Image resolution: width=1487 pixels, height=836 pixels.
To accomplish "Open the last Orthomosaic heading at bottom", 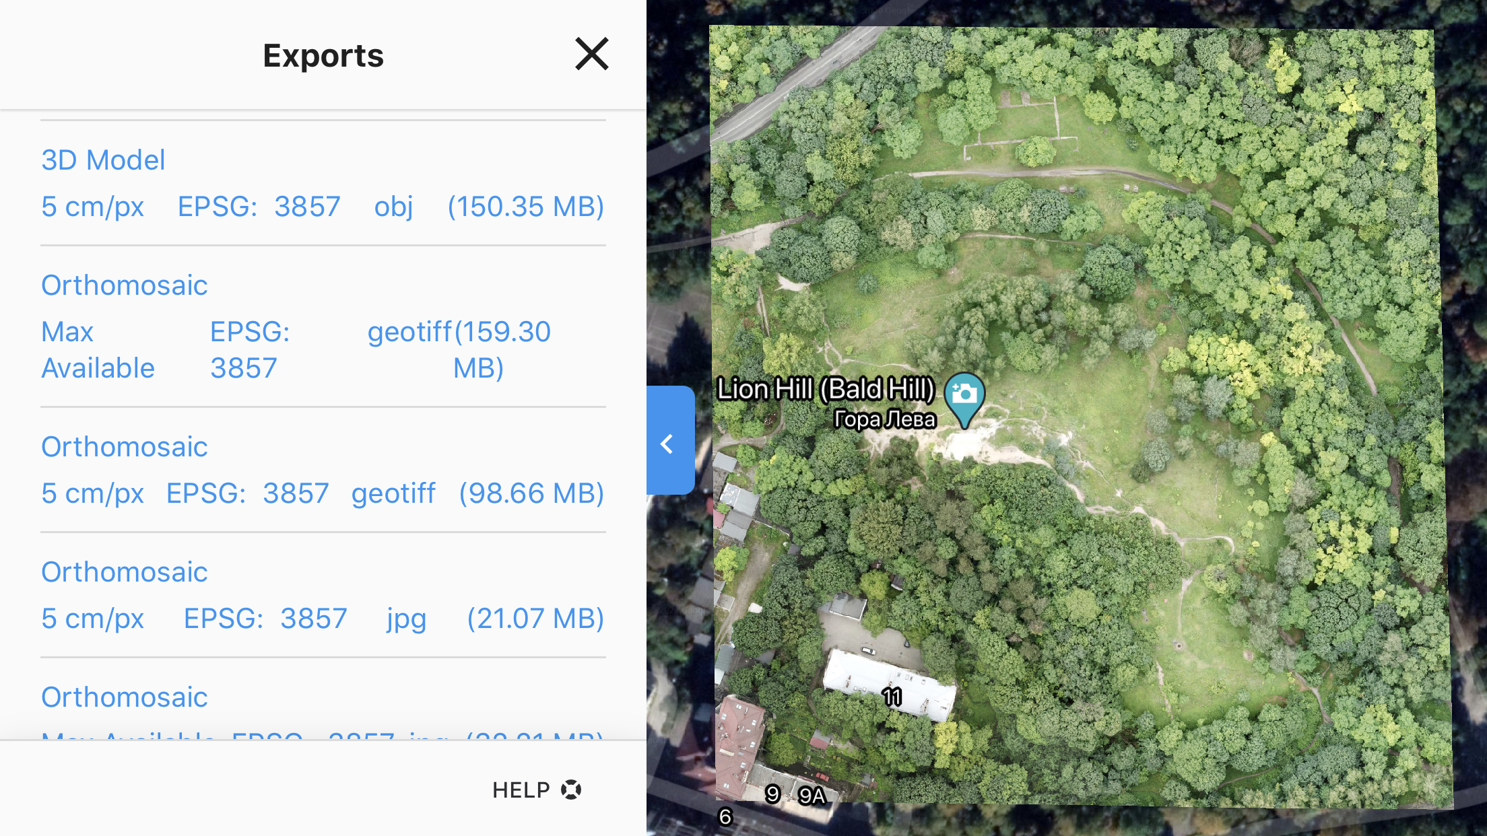I will tap(124, 697).
